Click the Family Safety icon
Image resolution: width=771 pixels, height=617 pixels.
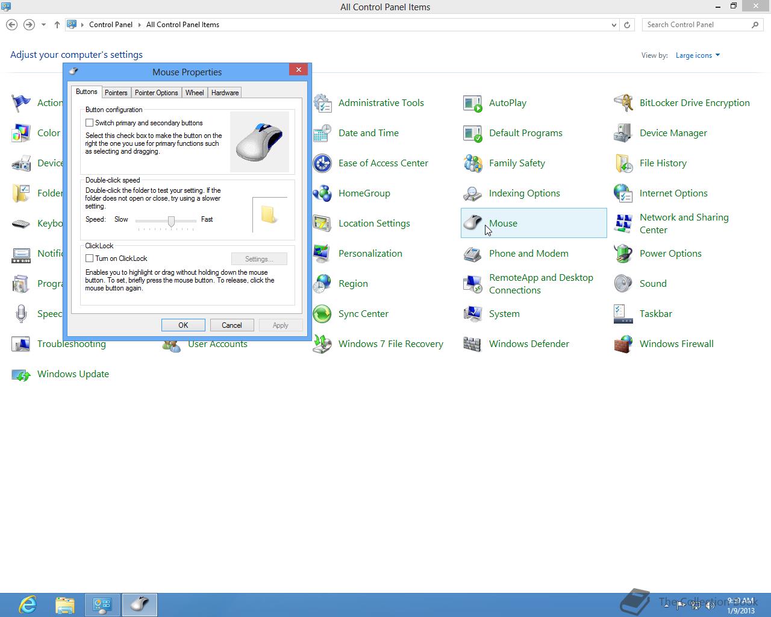(x=473, y=163)
